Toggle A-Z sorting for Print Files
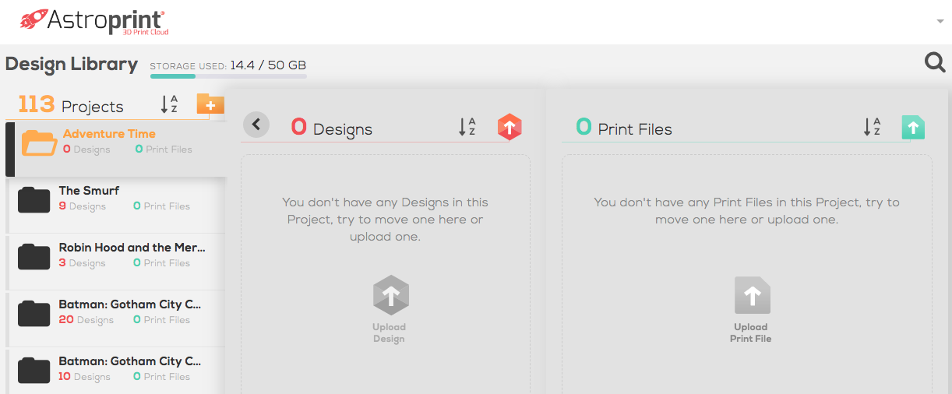This screenshot has height=394, width=952. pos(872,127)
